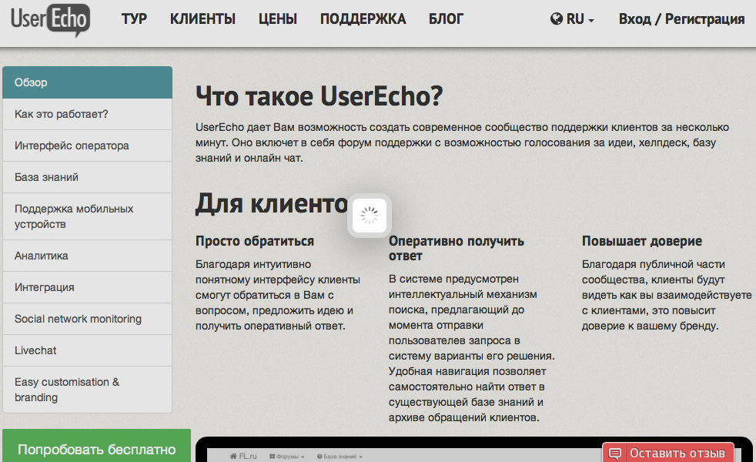The height and width of the screenshot is (462, 756).
Task: Open Форумы dropdown in preview screenshot
Action: point(287,456)
